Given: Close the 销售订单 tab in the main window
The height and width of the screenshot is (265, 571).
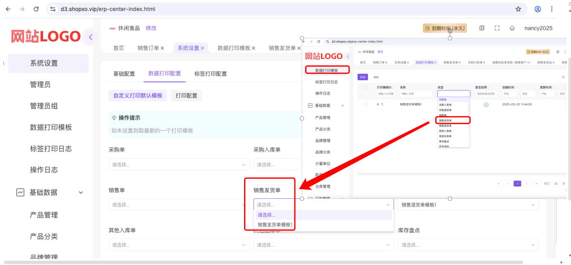Looking at the screenshot, I should 162,48.
